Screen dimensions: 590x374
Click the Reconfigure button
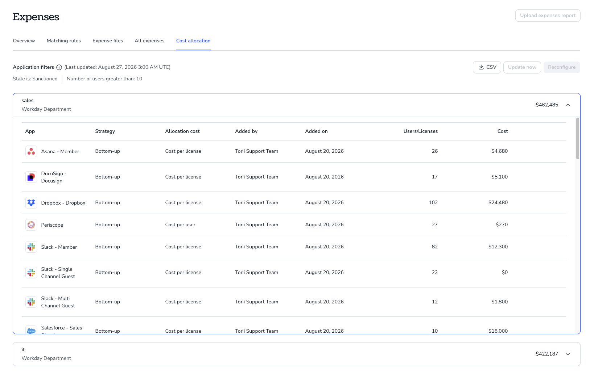pos(562,67)
